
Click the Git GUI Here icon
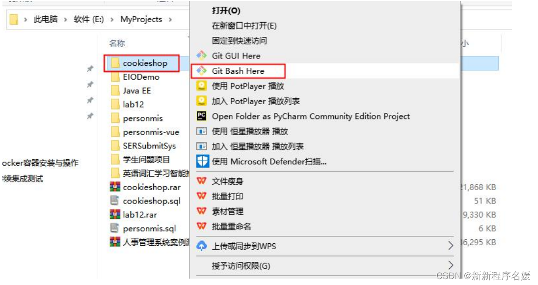(x=201, y=56)
